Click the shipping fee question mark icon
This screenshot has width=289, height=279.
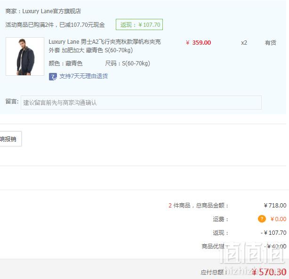click(x=262, y=219)
